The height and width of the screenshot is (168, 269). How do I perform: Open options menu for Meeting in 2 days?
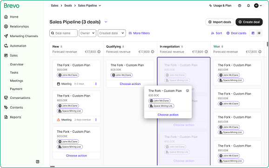point(96,84)
